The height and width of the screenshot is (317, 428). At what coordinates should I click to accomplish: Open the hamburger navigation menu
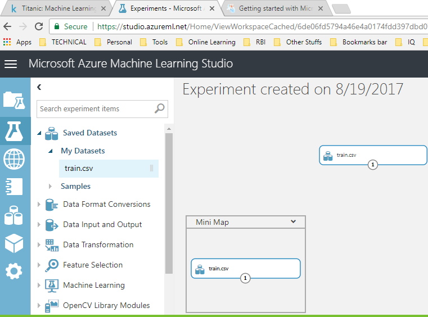click(x=11, y=64)
